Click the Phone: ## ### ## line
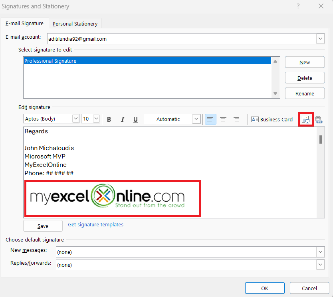 pyautogui.click(x=49, y=173)
